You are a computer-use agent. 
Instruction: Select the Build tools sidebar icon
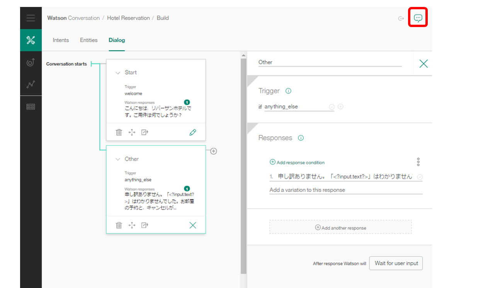(31, 40)
